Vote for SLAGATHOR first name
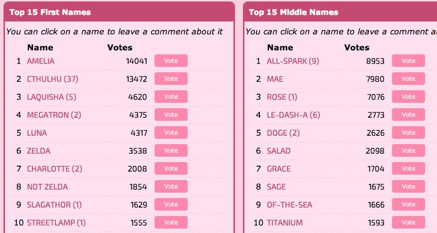This screenshot has height=233, width=437. coord(171,205)
